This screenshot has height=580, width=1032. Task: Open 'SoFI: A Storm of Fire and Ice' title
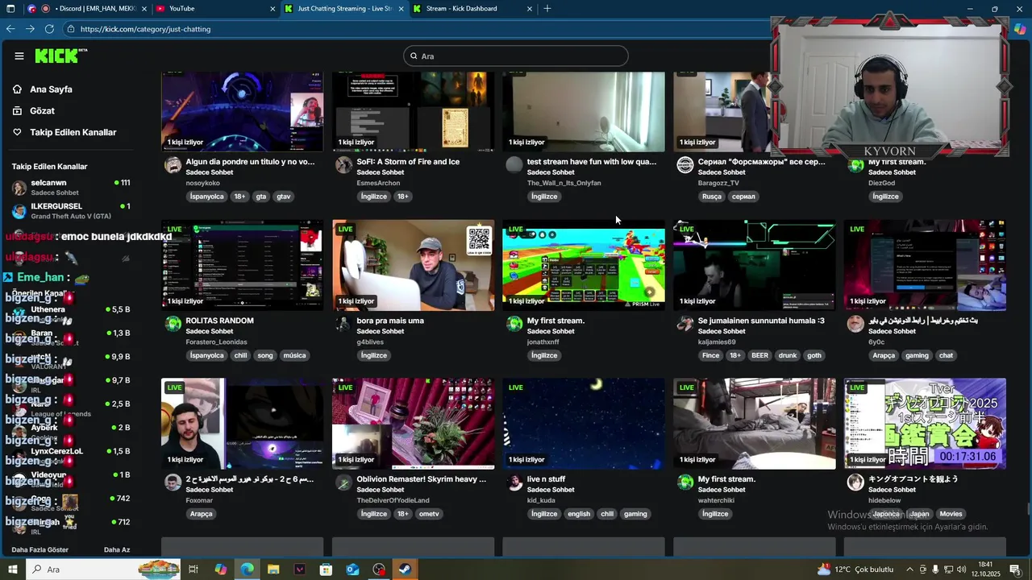[x=408, y=162]
